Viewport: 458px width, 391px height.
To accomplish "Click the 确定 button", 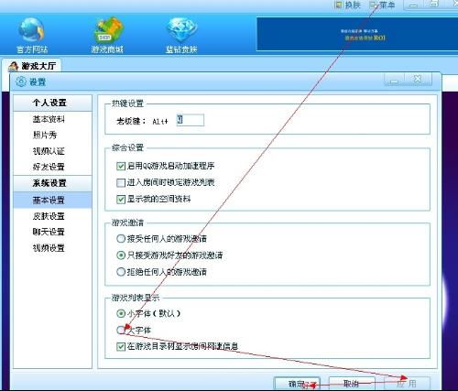I will click(298, 384).
